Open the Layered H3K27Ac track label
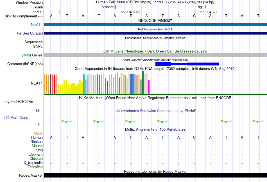Image resolution: width=267 pixels, height=182 pixels. [x=18, y=102]
